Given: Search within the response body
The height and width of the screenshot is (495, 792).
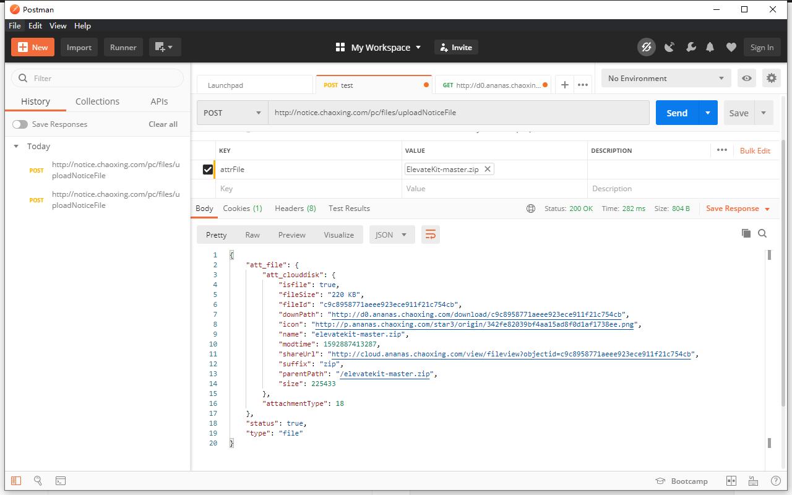Looking at the screenshot, I should [x=762, y=233].
